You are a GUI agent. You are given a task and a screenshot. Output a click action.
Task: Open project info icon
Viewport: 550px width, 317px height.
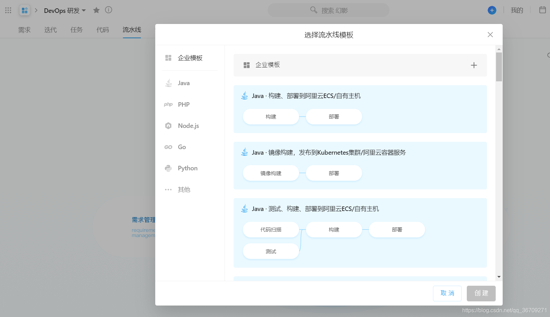point(109,10)
